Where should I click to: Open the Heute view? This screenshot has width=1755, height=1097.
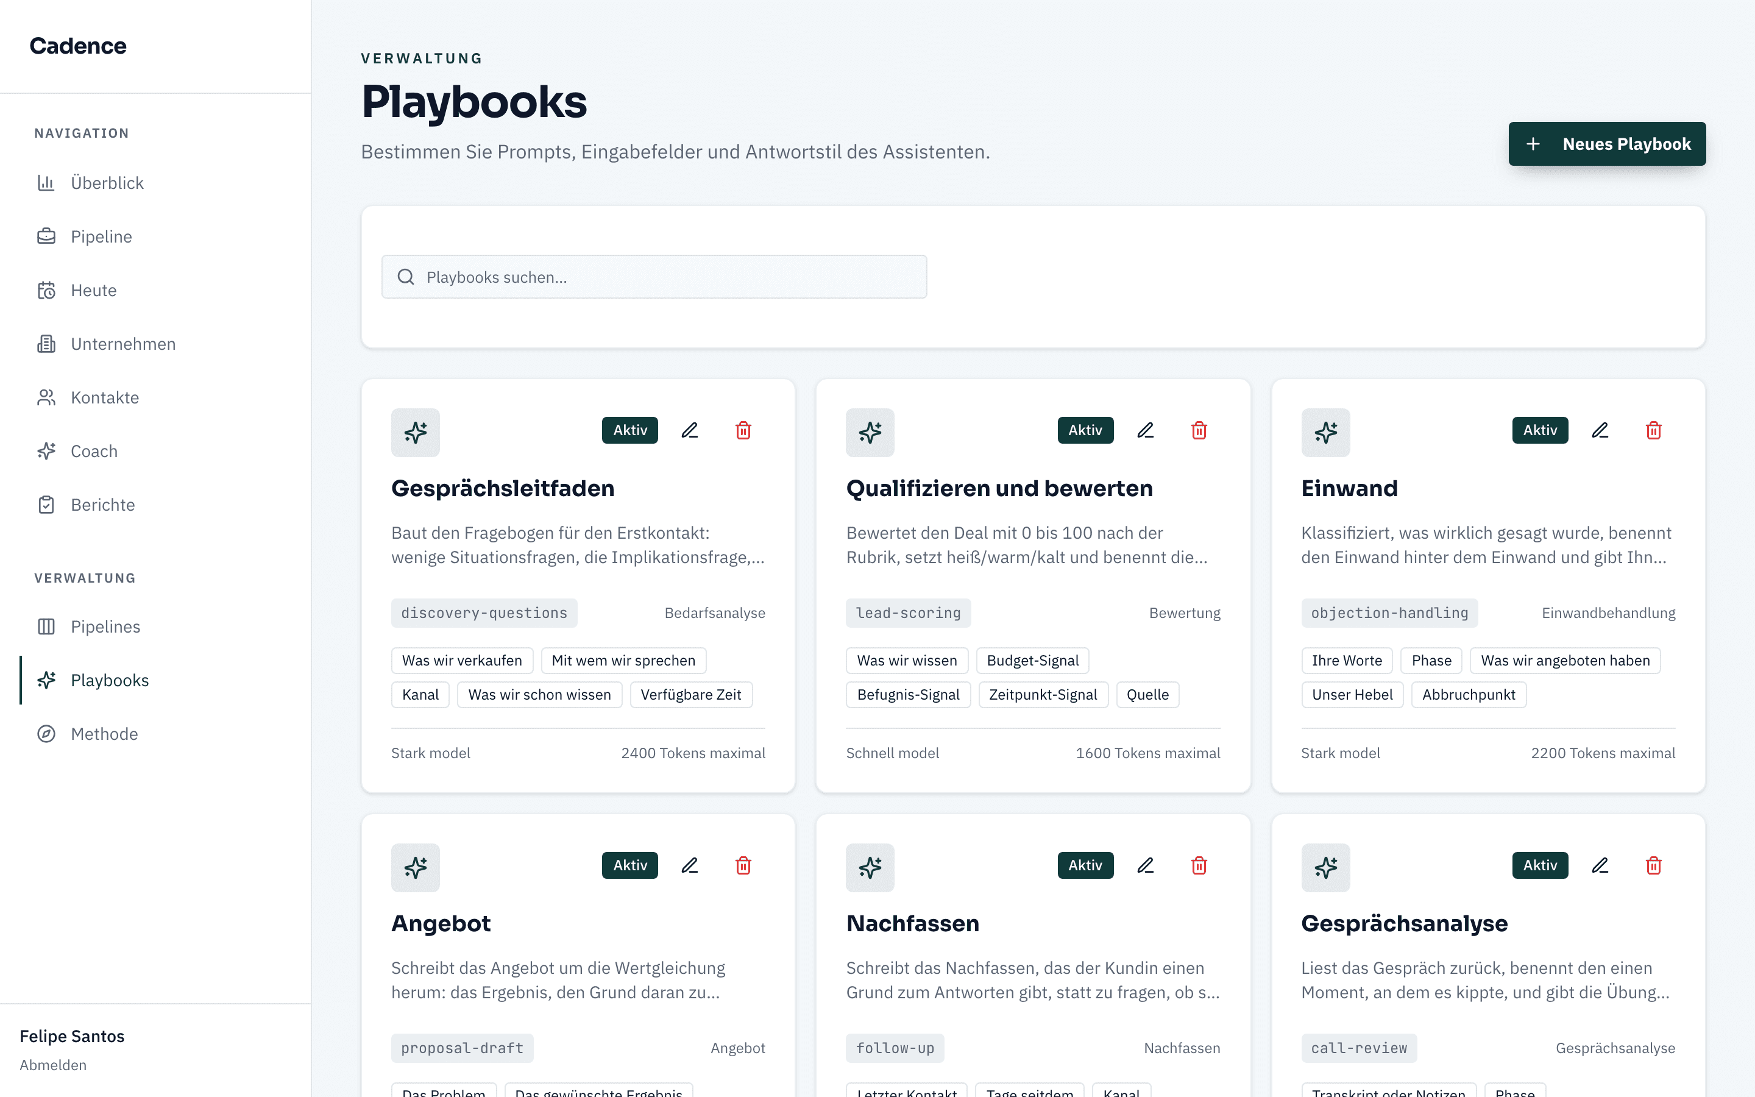[156, 290]
